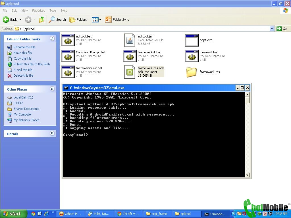Show hidden system tray icons
Image resolution: width=291 pixels, height=218 pixels.
pos(234,214)
